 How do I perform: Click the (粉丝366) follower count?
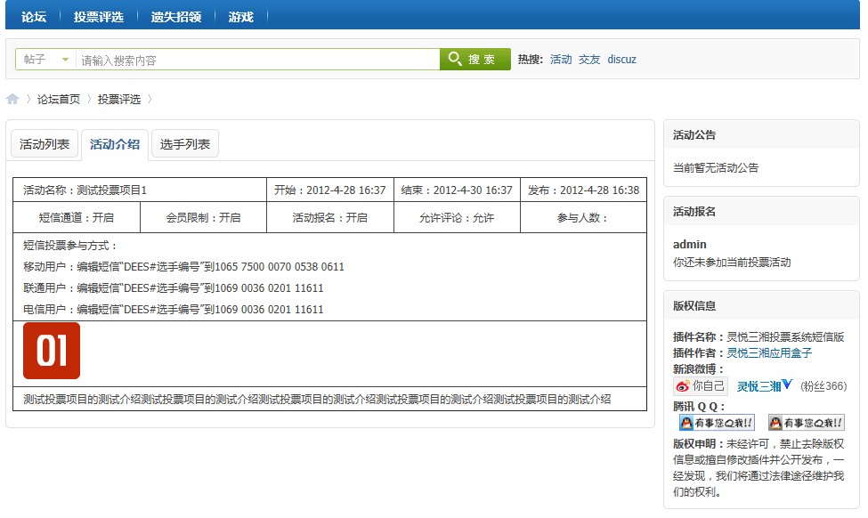823,386
